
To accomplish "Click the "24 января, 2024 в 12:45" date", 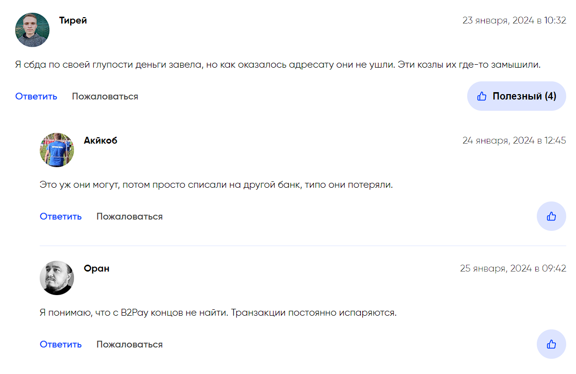I will [514, 141].
